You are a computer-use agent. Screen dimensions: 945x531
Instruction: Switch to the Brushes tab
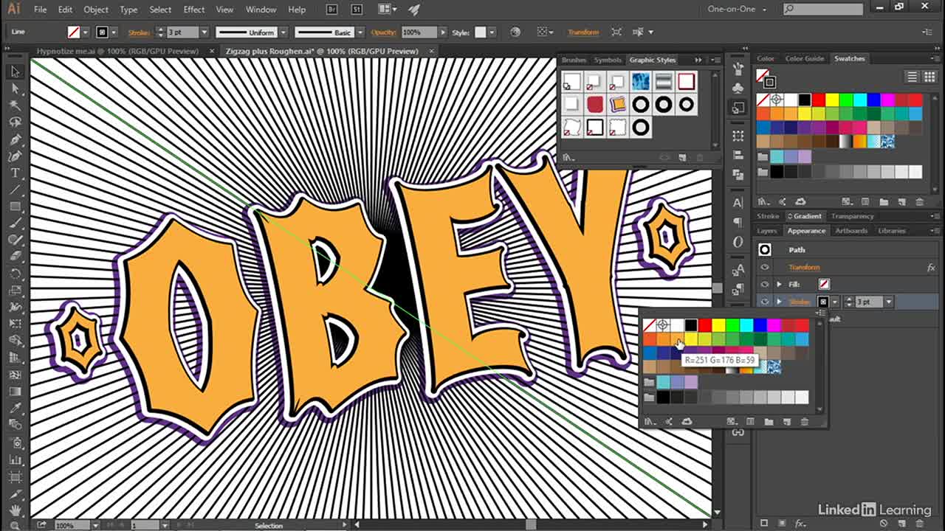[574, 60]
